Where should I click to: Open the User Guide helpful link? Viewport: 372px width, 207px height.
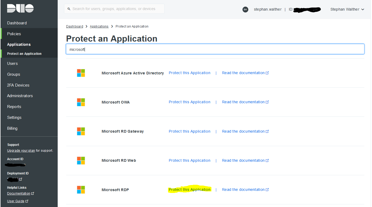(16, 201)
